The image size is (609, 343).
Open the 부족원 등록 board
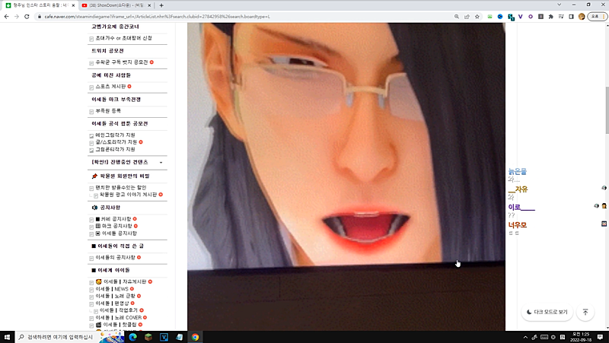click(x=108, y=111)
